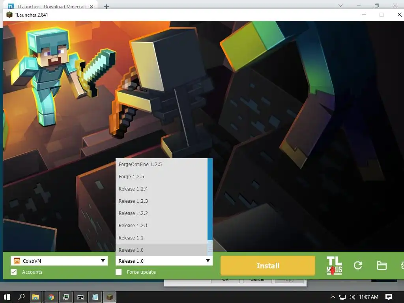This screenshot has width=404, height=303.
Task: Enable the Force update checkbox
Action: pyautogui.click(x=118, y=272)
